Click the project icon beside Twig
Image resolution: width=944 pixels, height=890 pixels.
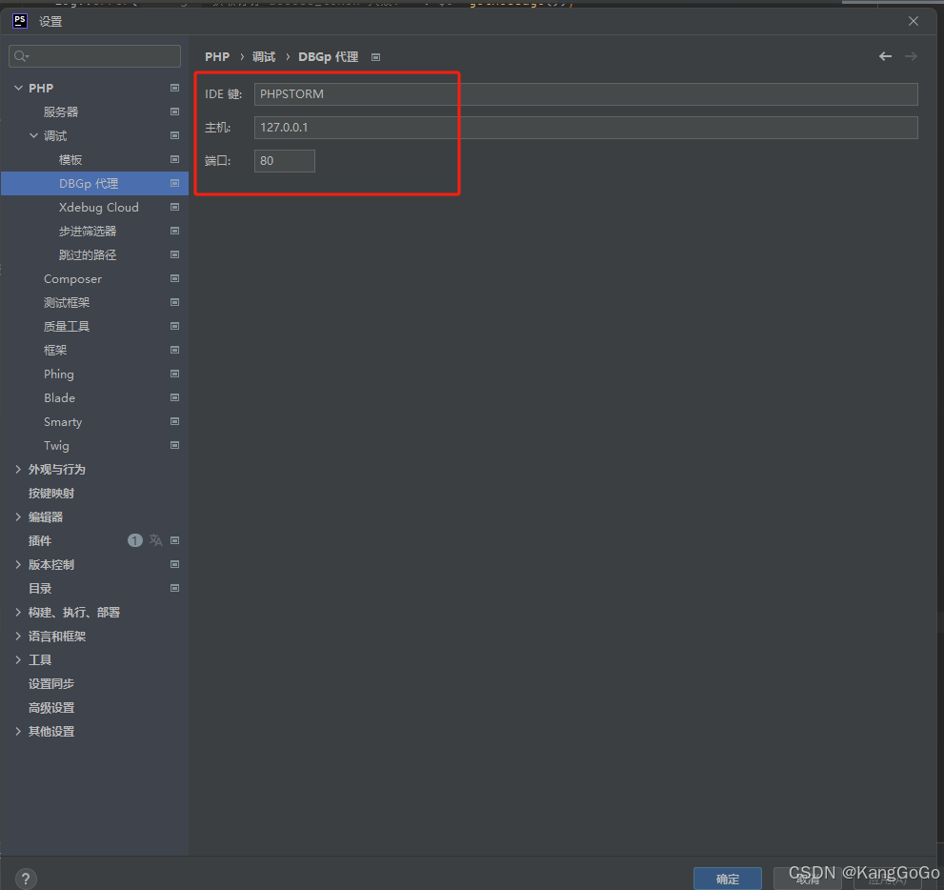174,445
